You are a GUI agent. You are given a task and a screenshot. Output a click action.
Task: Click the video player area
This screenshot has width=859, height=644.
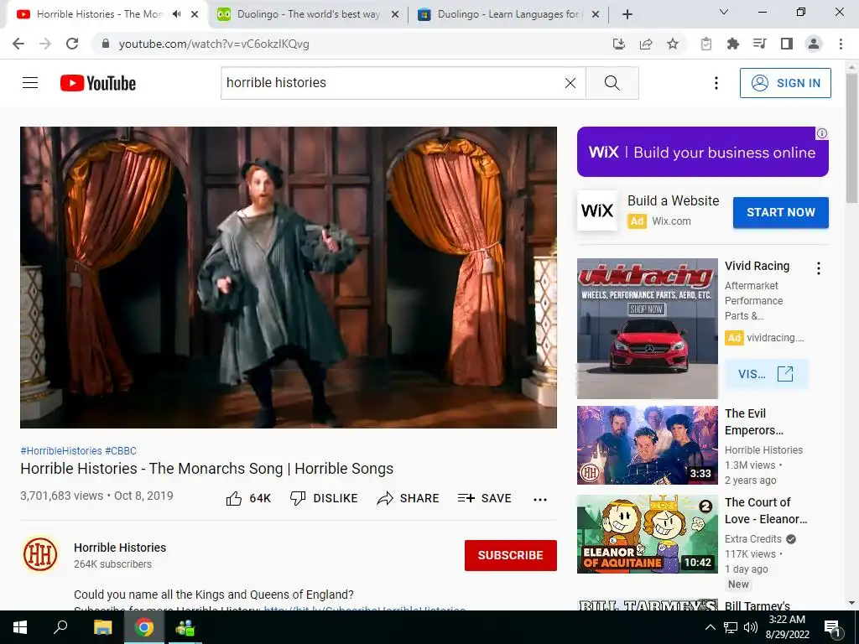pos(289,277)
